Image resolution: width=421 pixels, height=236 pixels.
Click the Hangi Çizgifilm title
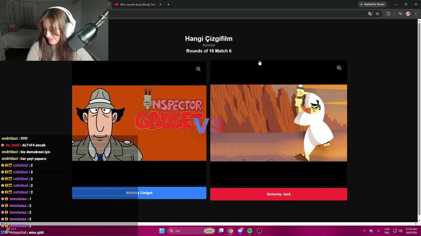[209, 39]
